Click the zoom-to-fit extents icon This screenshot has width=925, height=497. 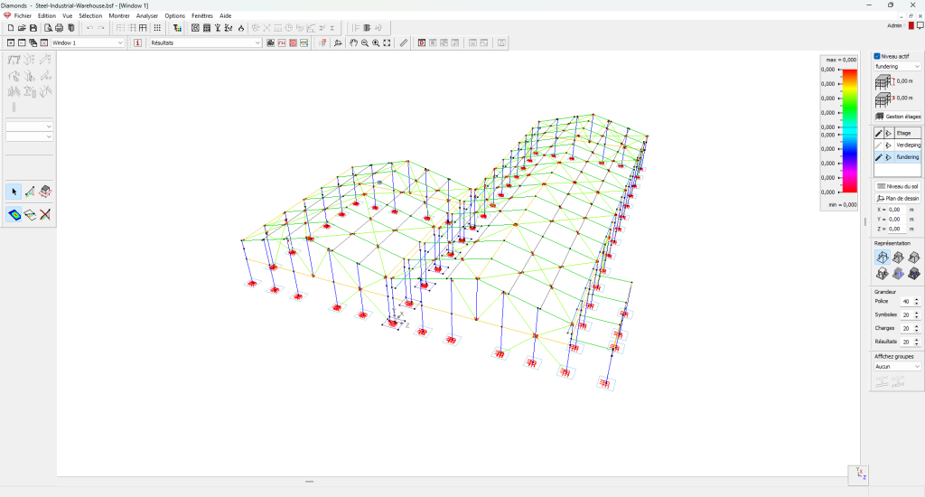tap(387, 42)
